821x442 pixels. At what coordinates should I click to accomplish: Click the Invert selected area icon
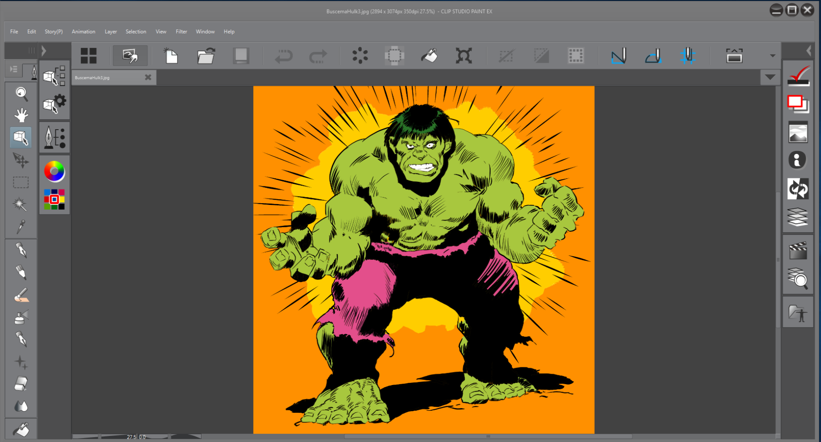(x=541, y=56)
